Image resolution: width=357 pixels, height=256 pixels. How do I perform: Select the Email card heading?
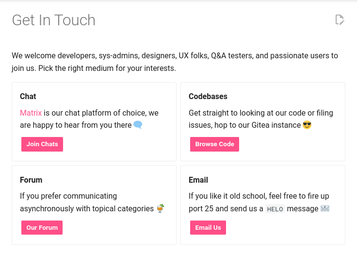click(x=198, y=180)
